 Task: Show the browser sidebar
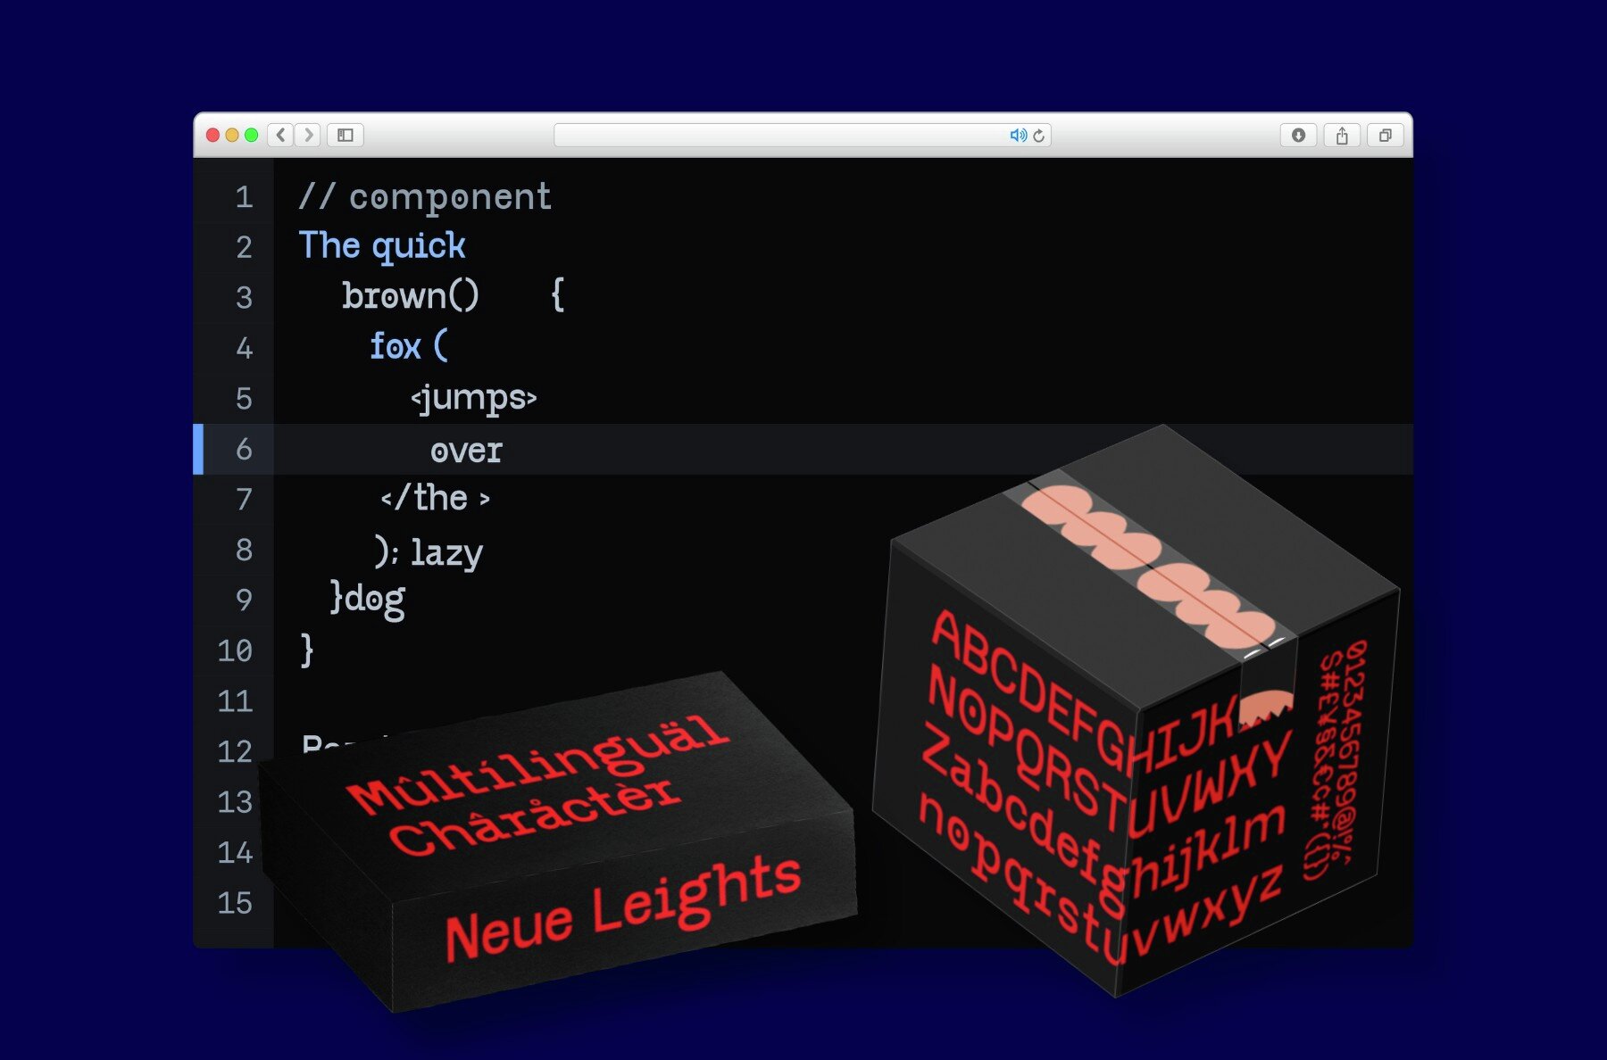347,137
